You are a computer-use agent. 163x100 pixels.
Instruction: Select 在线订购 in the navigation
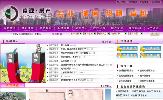[99, 29]
